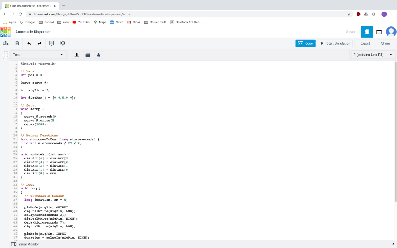This screenshot has height=248, width=397.
Task: Toggle the Code editor panel
Action: (x=305, y=43)
